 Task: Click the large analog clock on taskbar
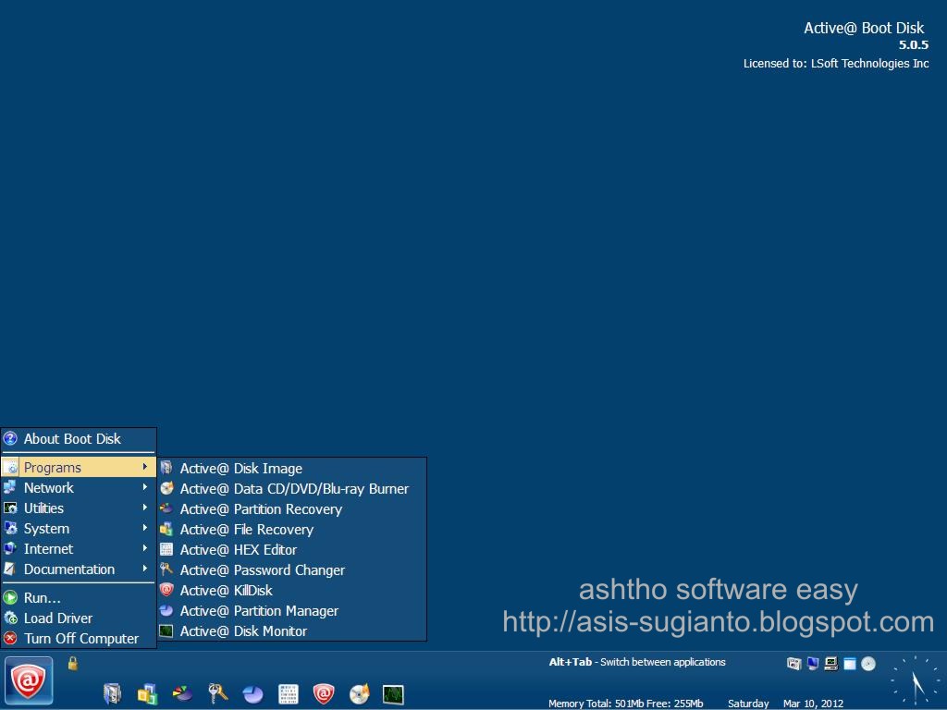(916, 682)
